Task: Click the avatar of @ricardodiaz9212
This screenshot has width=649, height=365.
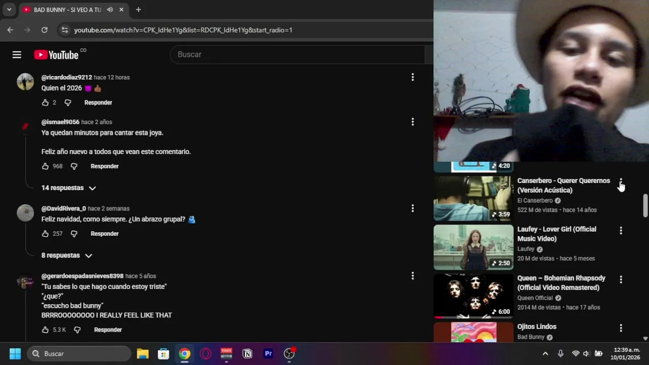Action: click(25, 82)
